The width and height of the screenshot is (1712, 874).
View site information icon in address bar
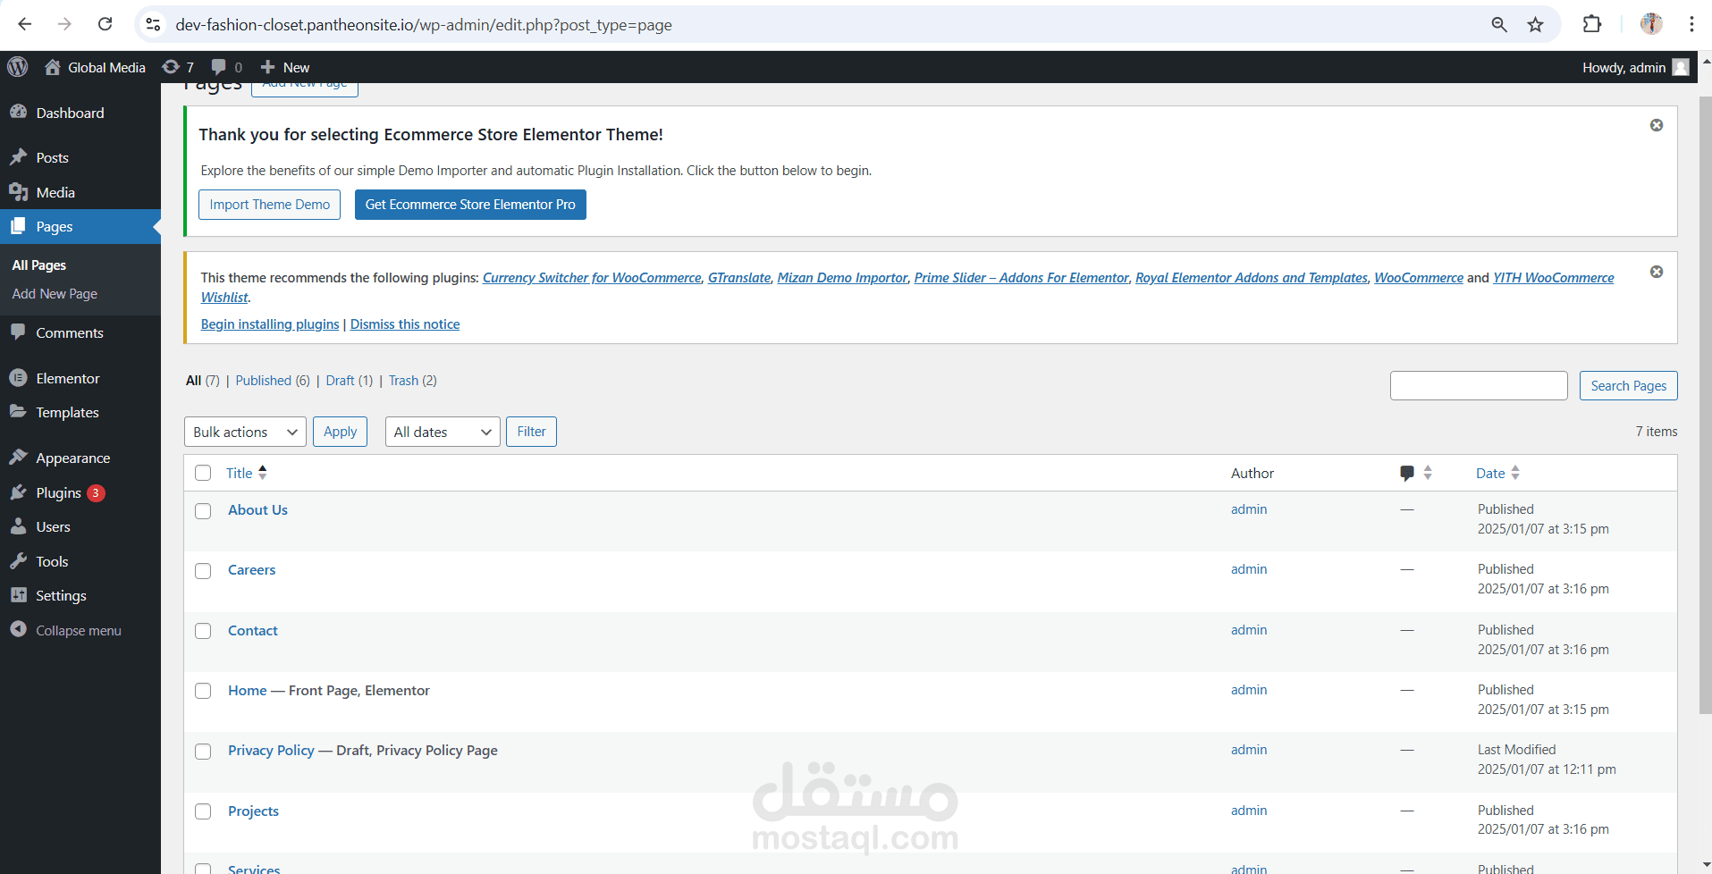(154, 24)
